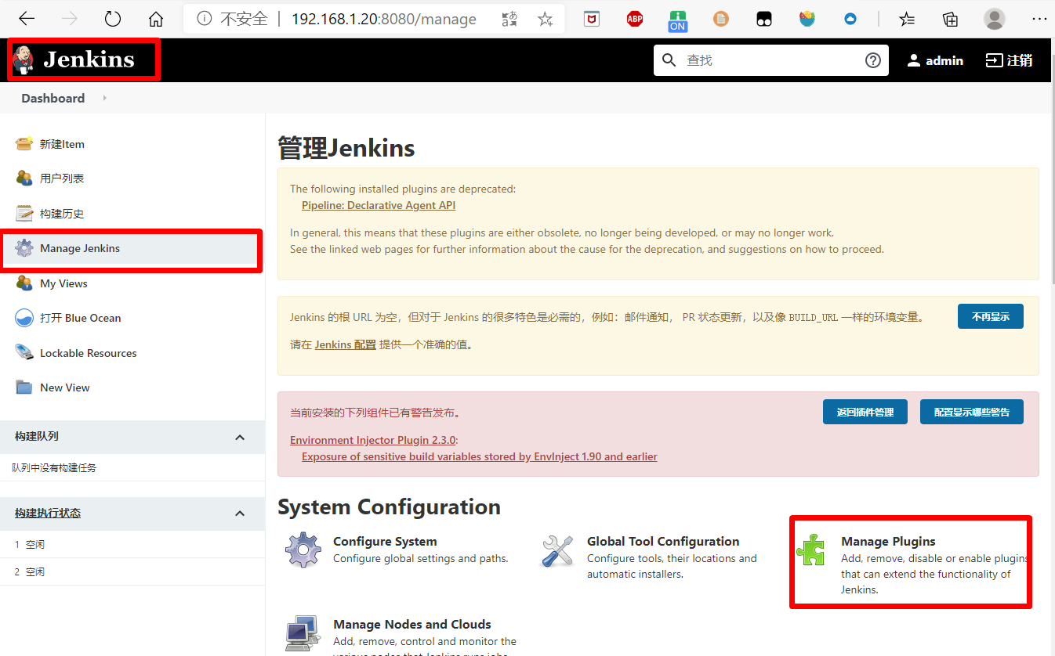This screenshot has width=1055, height=656.
Task: Click the translate page icon in the address bar
Action: [509, 19]
